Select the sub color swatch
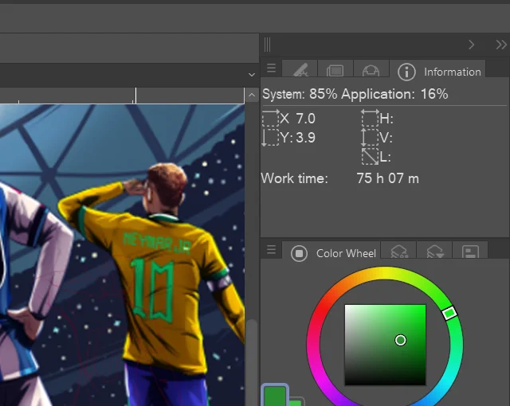The height and width of the screenshot is (406, 510). tap(296, 401)
